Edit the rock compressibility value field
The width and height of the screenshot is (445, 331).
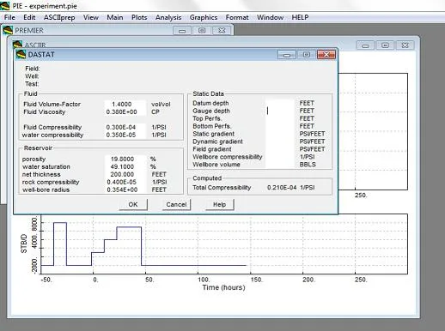125,182
